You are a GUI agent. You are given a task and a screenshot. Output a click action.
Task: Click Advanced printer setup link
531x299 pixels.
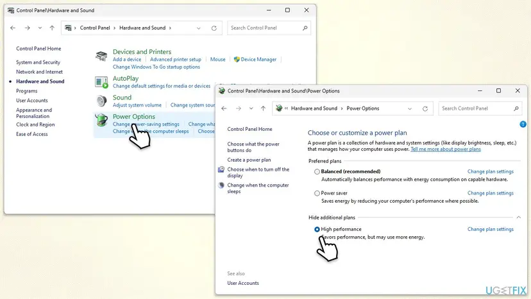tap(176, 59)
